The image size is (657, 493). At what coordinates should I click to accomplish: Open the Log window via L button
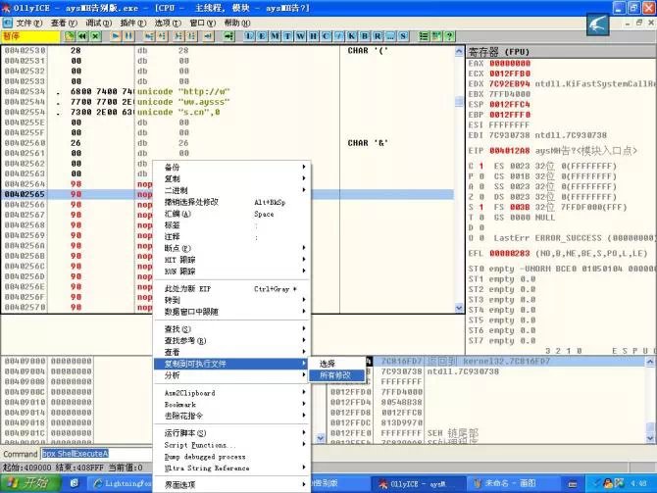(250, 36)
